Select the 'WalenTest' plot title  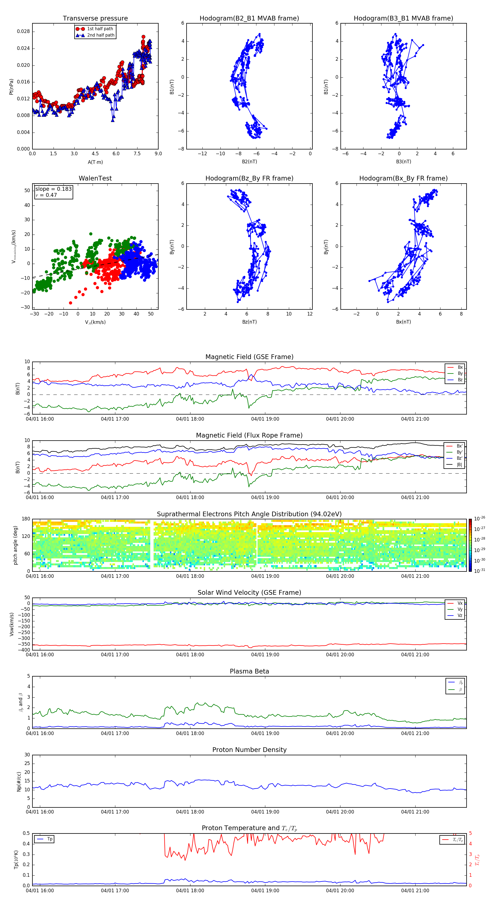coord(95,178)
